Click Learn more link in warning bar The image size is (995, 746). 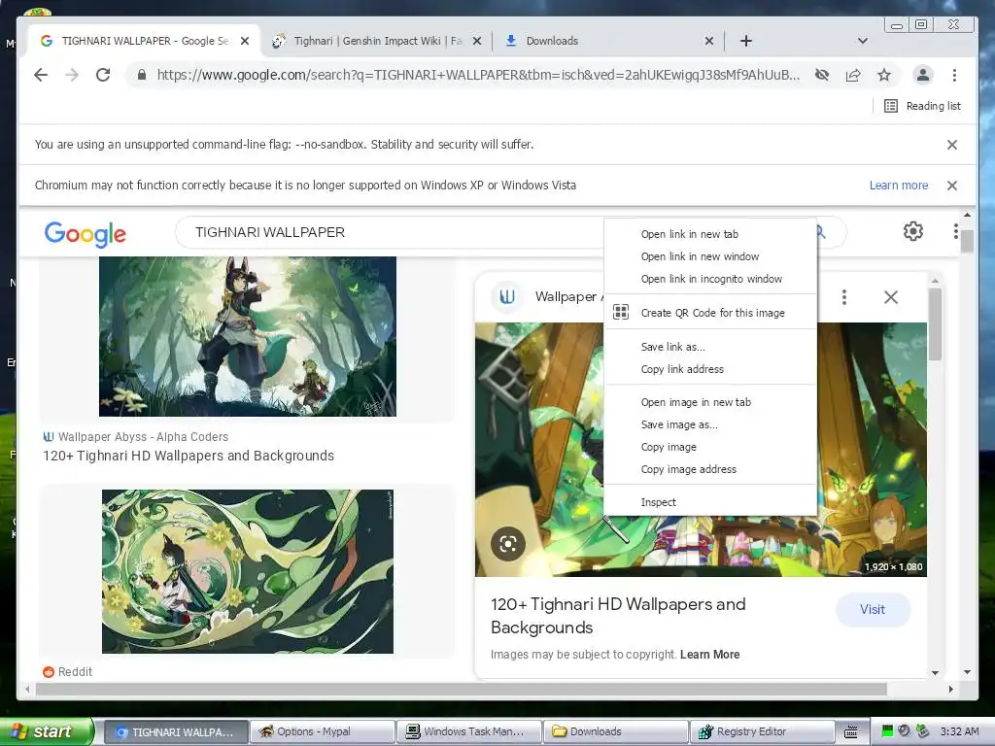pos(899,186)
